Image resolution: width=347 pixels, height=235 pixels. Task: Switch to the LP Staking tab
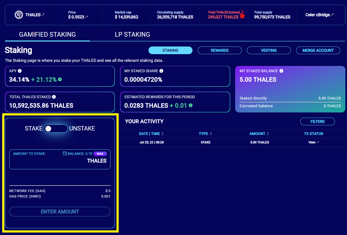[x=132, y=34]
